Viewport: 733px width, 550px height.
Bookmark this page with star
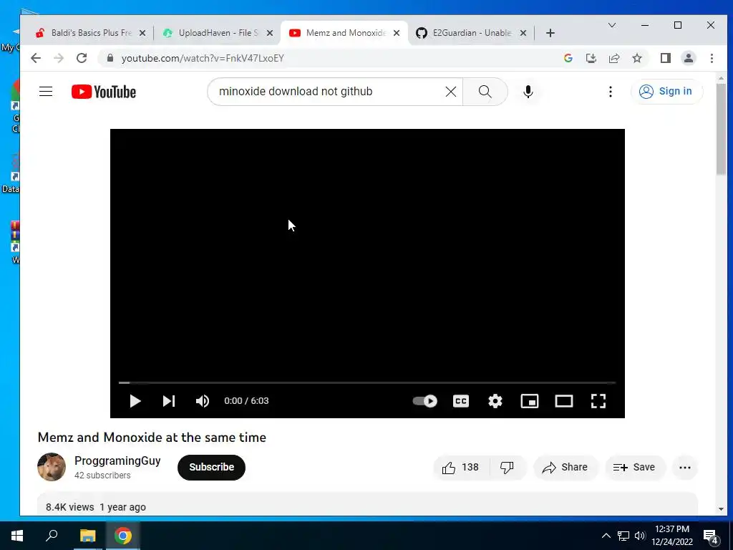[636, 58]
